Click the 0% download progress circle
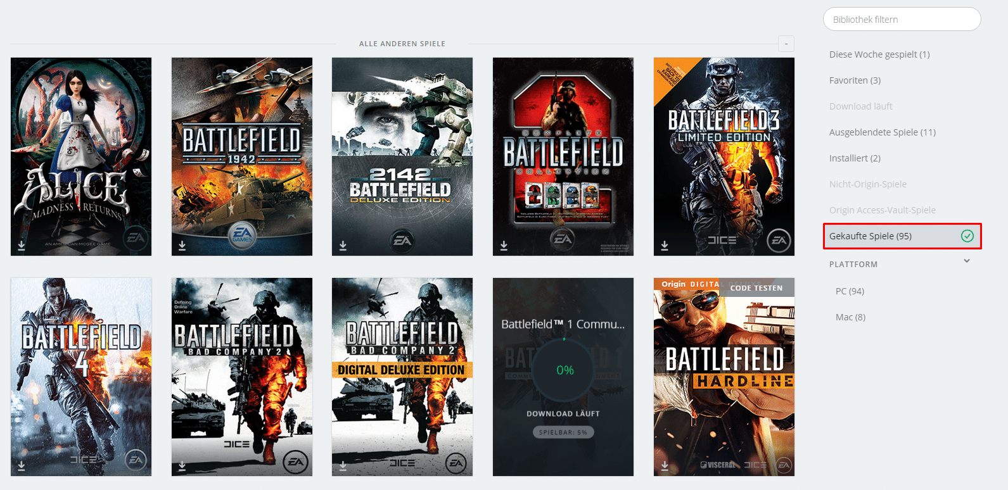1008x490 pixels. (x=564, y=370)
